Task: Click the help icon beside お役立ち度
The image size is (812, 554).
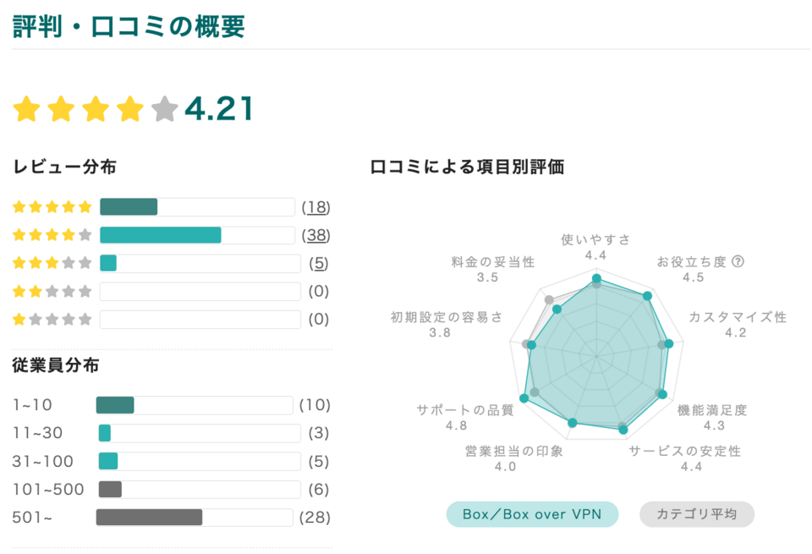Action: [738, 261]
